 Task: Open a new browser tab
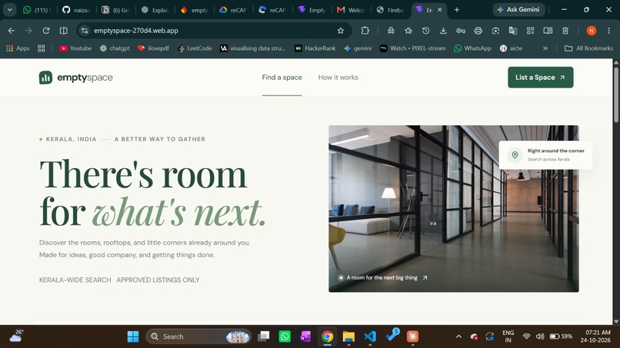[457, 10]
